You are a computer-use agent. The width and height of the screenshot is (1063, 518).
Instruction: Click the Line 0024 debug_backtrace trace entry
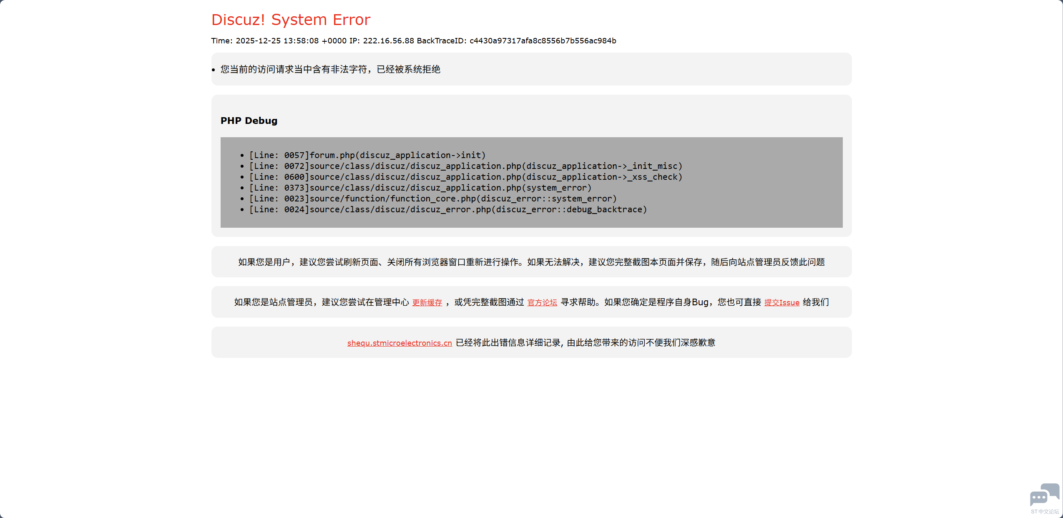[448, 209]
